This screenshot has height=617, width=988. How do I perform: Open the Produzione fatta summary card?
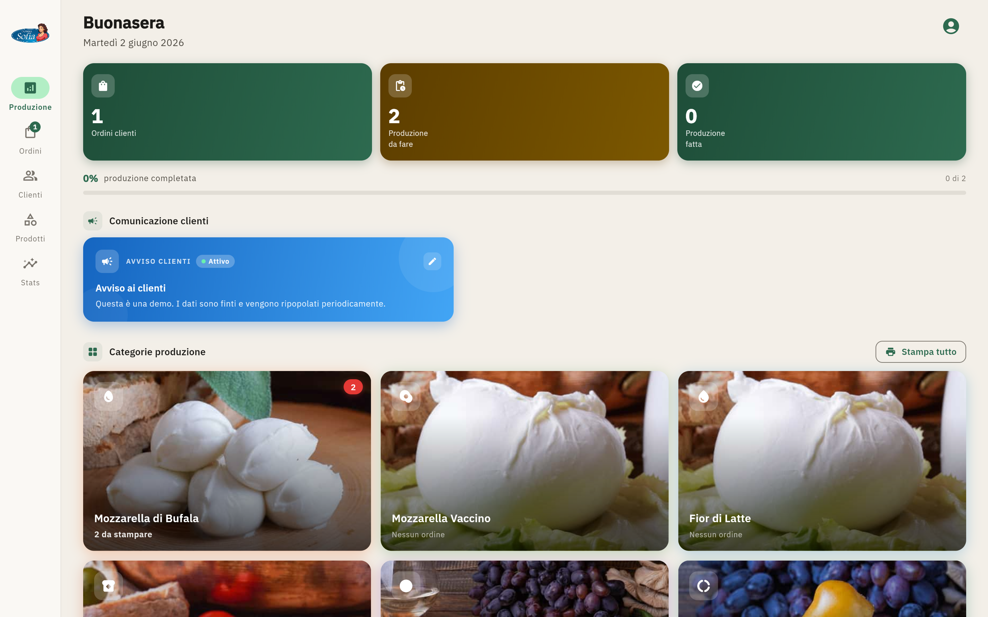(822, 112)
